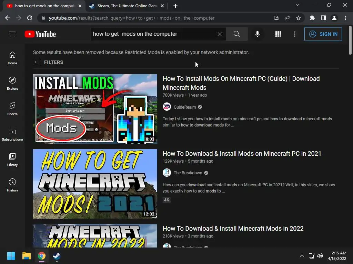Open Chrome three-dot menu
The image size is (353, 264).
click(345, 18)
